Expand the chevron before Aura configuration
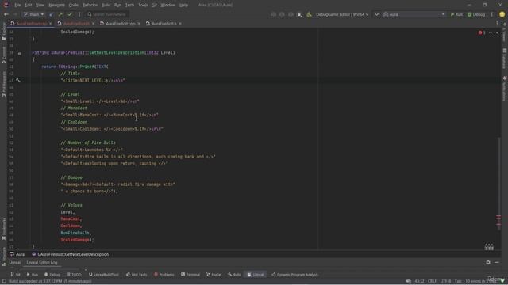 [x=376, y=14]
